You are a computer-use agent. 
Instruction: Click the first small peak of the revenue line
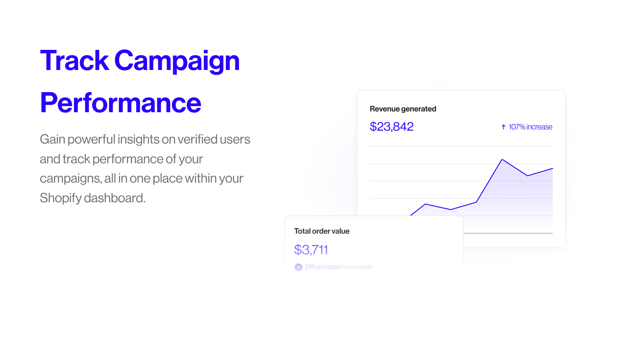[425, 204]
